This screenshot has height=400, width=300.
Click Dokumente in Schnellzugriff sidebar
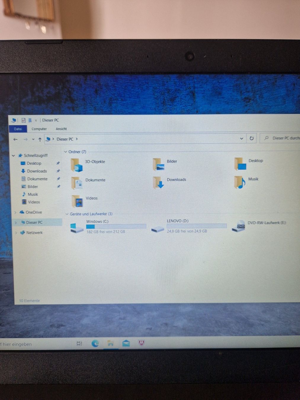pyautogui.click(x=37, y=179)
